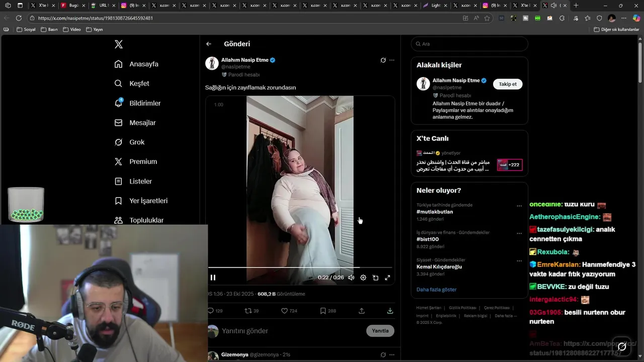Screen dimensions: 644x362
Task: Bookmark the post with 288 bookmarks
Action: coord(328,311)
